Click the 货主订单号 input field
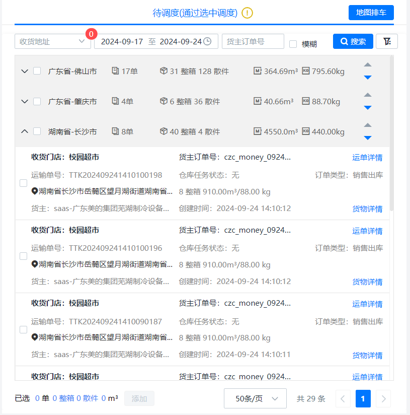Screen dimensions: 410x415 [253, 41]
